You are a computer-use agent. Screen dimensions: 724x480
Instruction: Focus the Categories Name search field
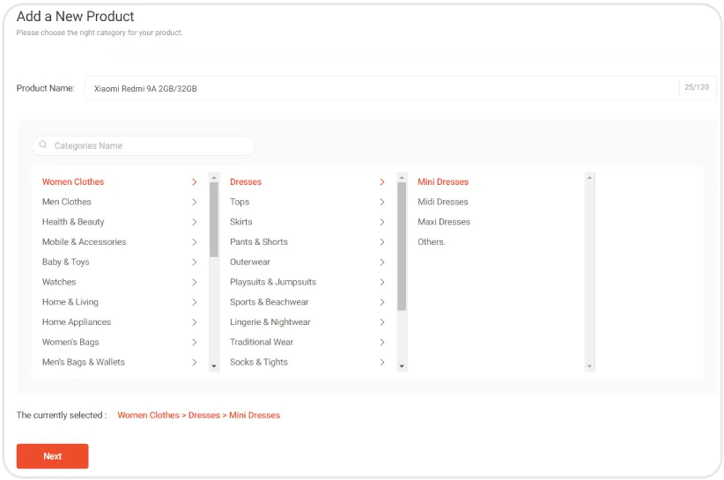(150, 145)
